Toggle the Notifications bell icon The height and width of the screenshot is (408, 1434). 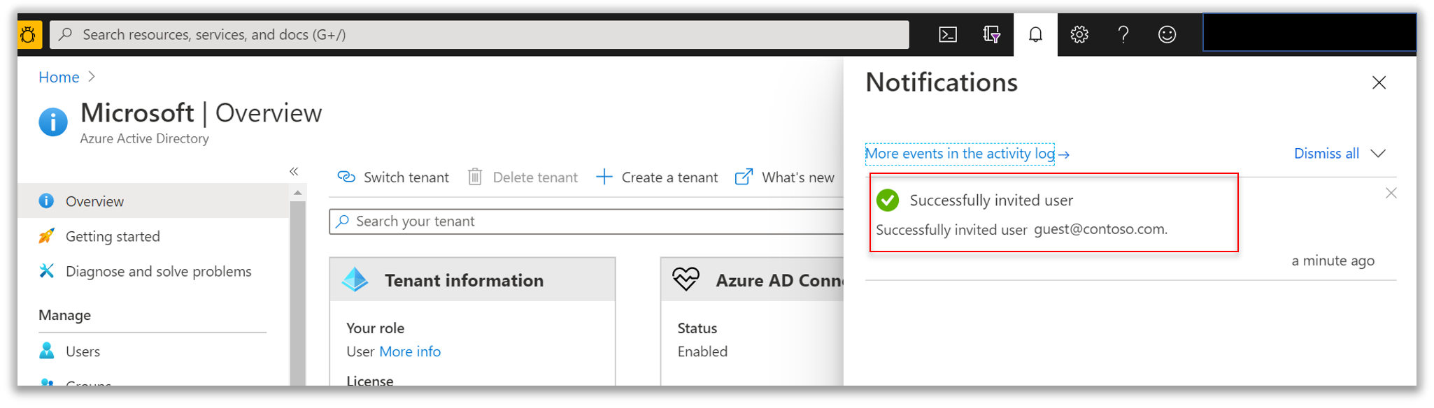point(1035,34)
